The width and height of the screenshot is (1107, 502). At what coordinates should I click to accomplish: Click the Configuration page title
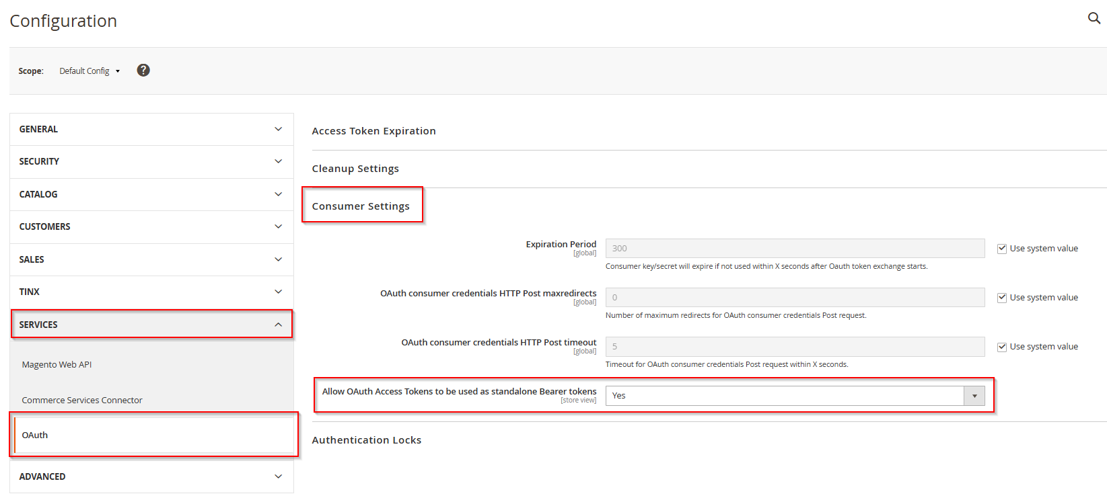63,21
